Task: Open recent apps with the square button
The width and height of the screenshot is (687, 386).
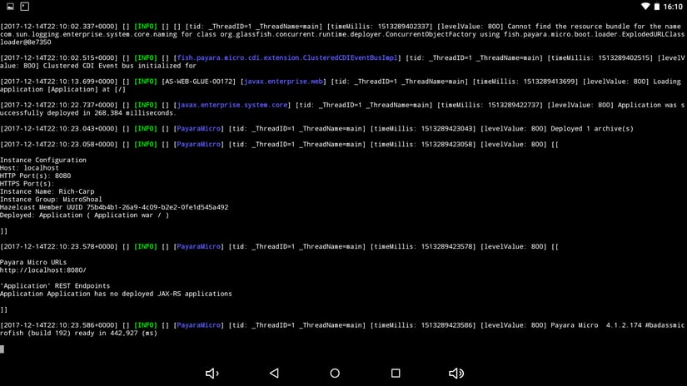Action: point(396,373)
